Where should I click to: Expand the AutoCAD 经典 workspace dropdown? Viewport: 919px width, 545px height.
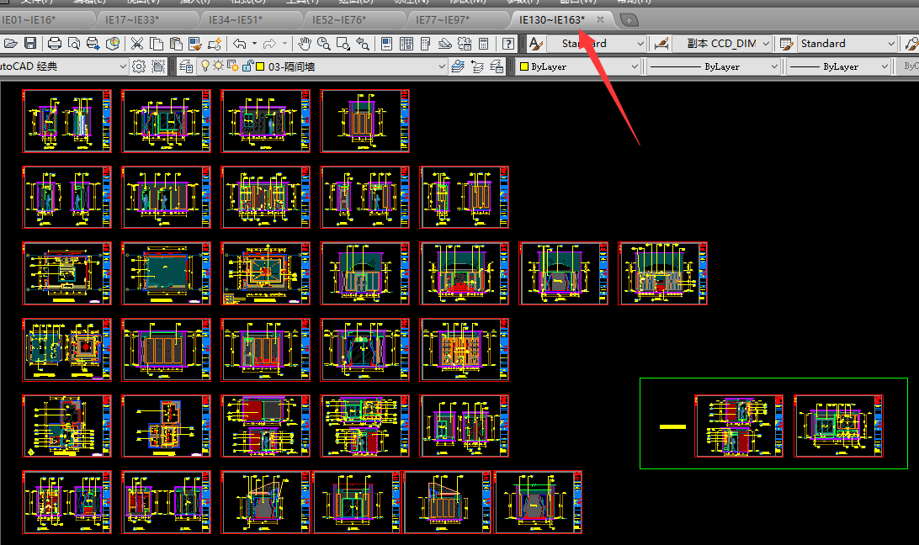[x=123, y=66]
